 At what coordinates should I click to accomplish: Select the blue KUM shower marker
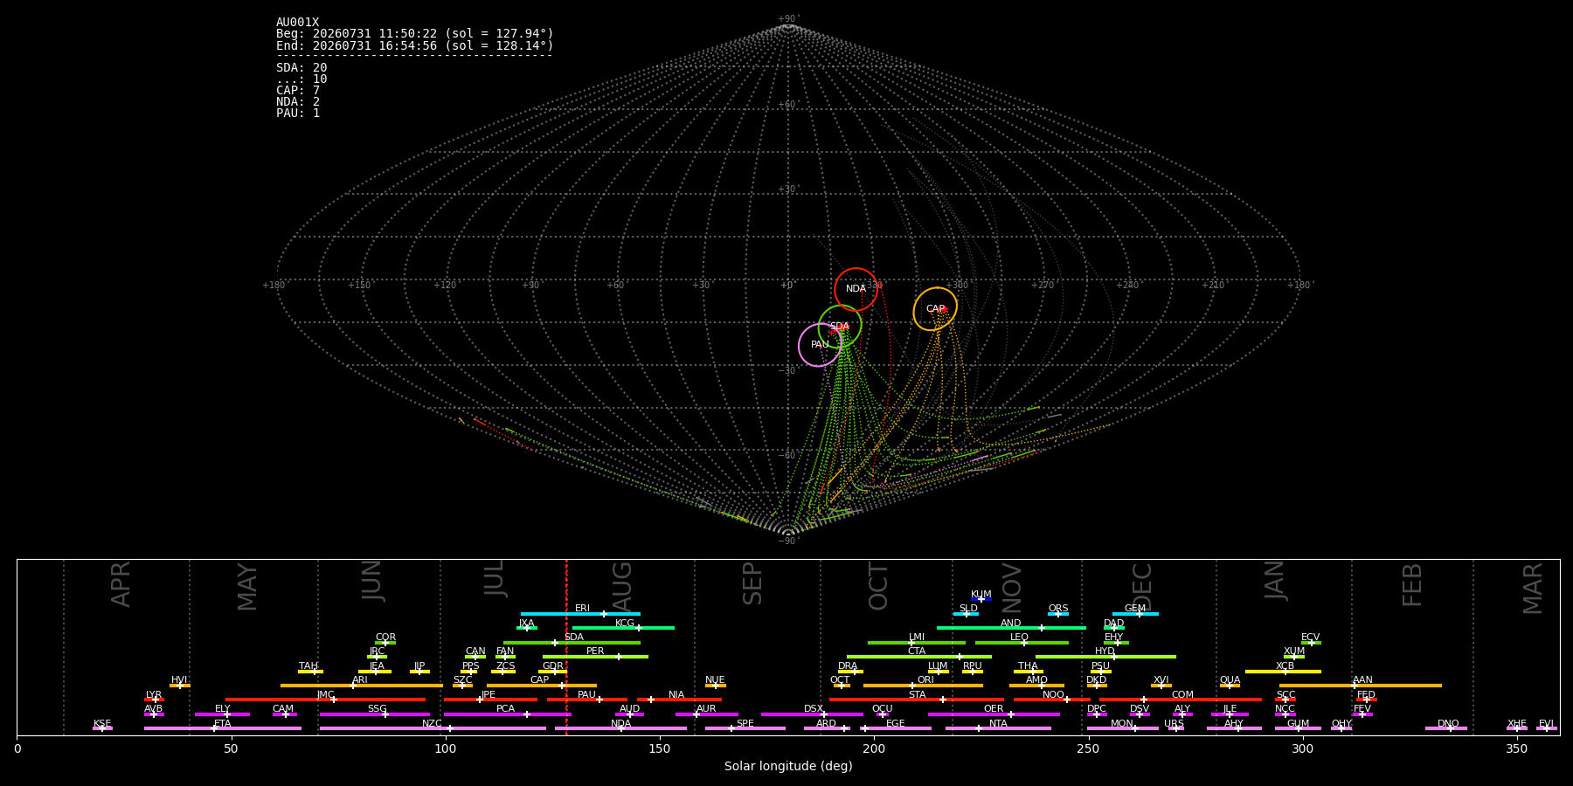click(x=981, y=599)
